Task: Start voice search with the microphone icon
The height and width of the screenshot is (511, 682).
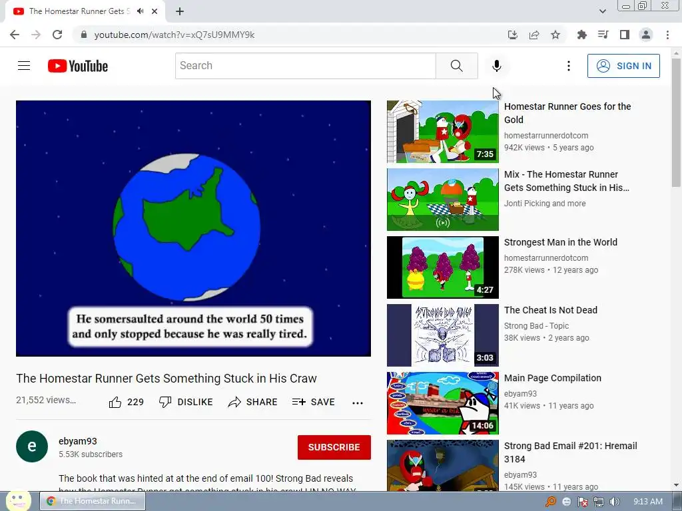Action: [496, 66]
